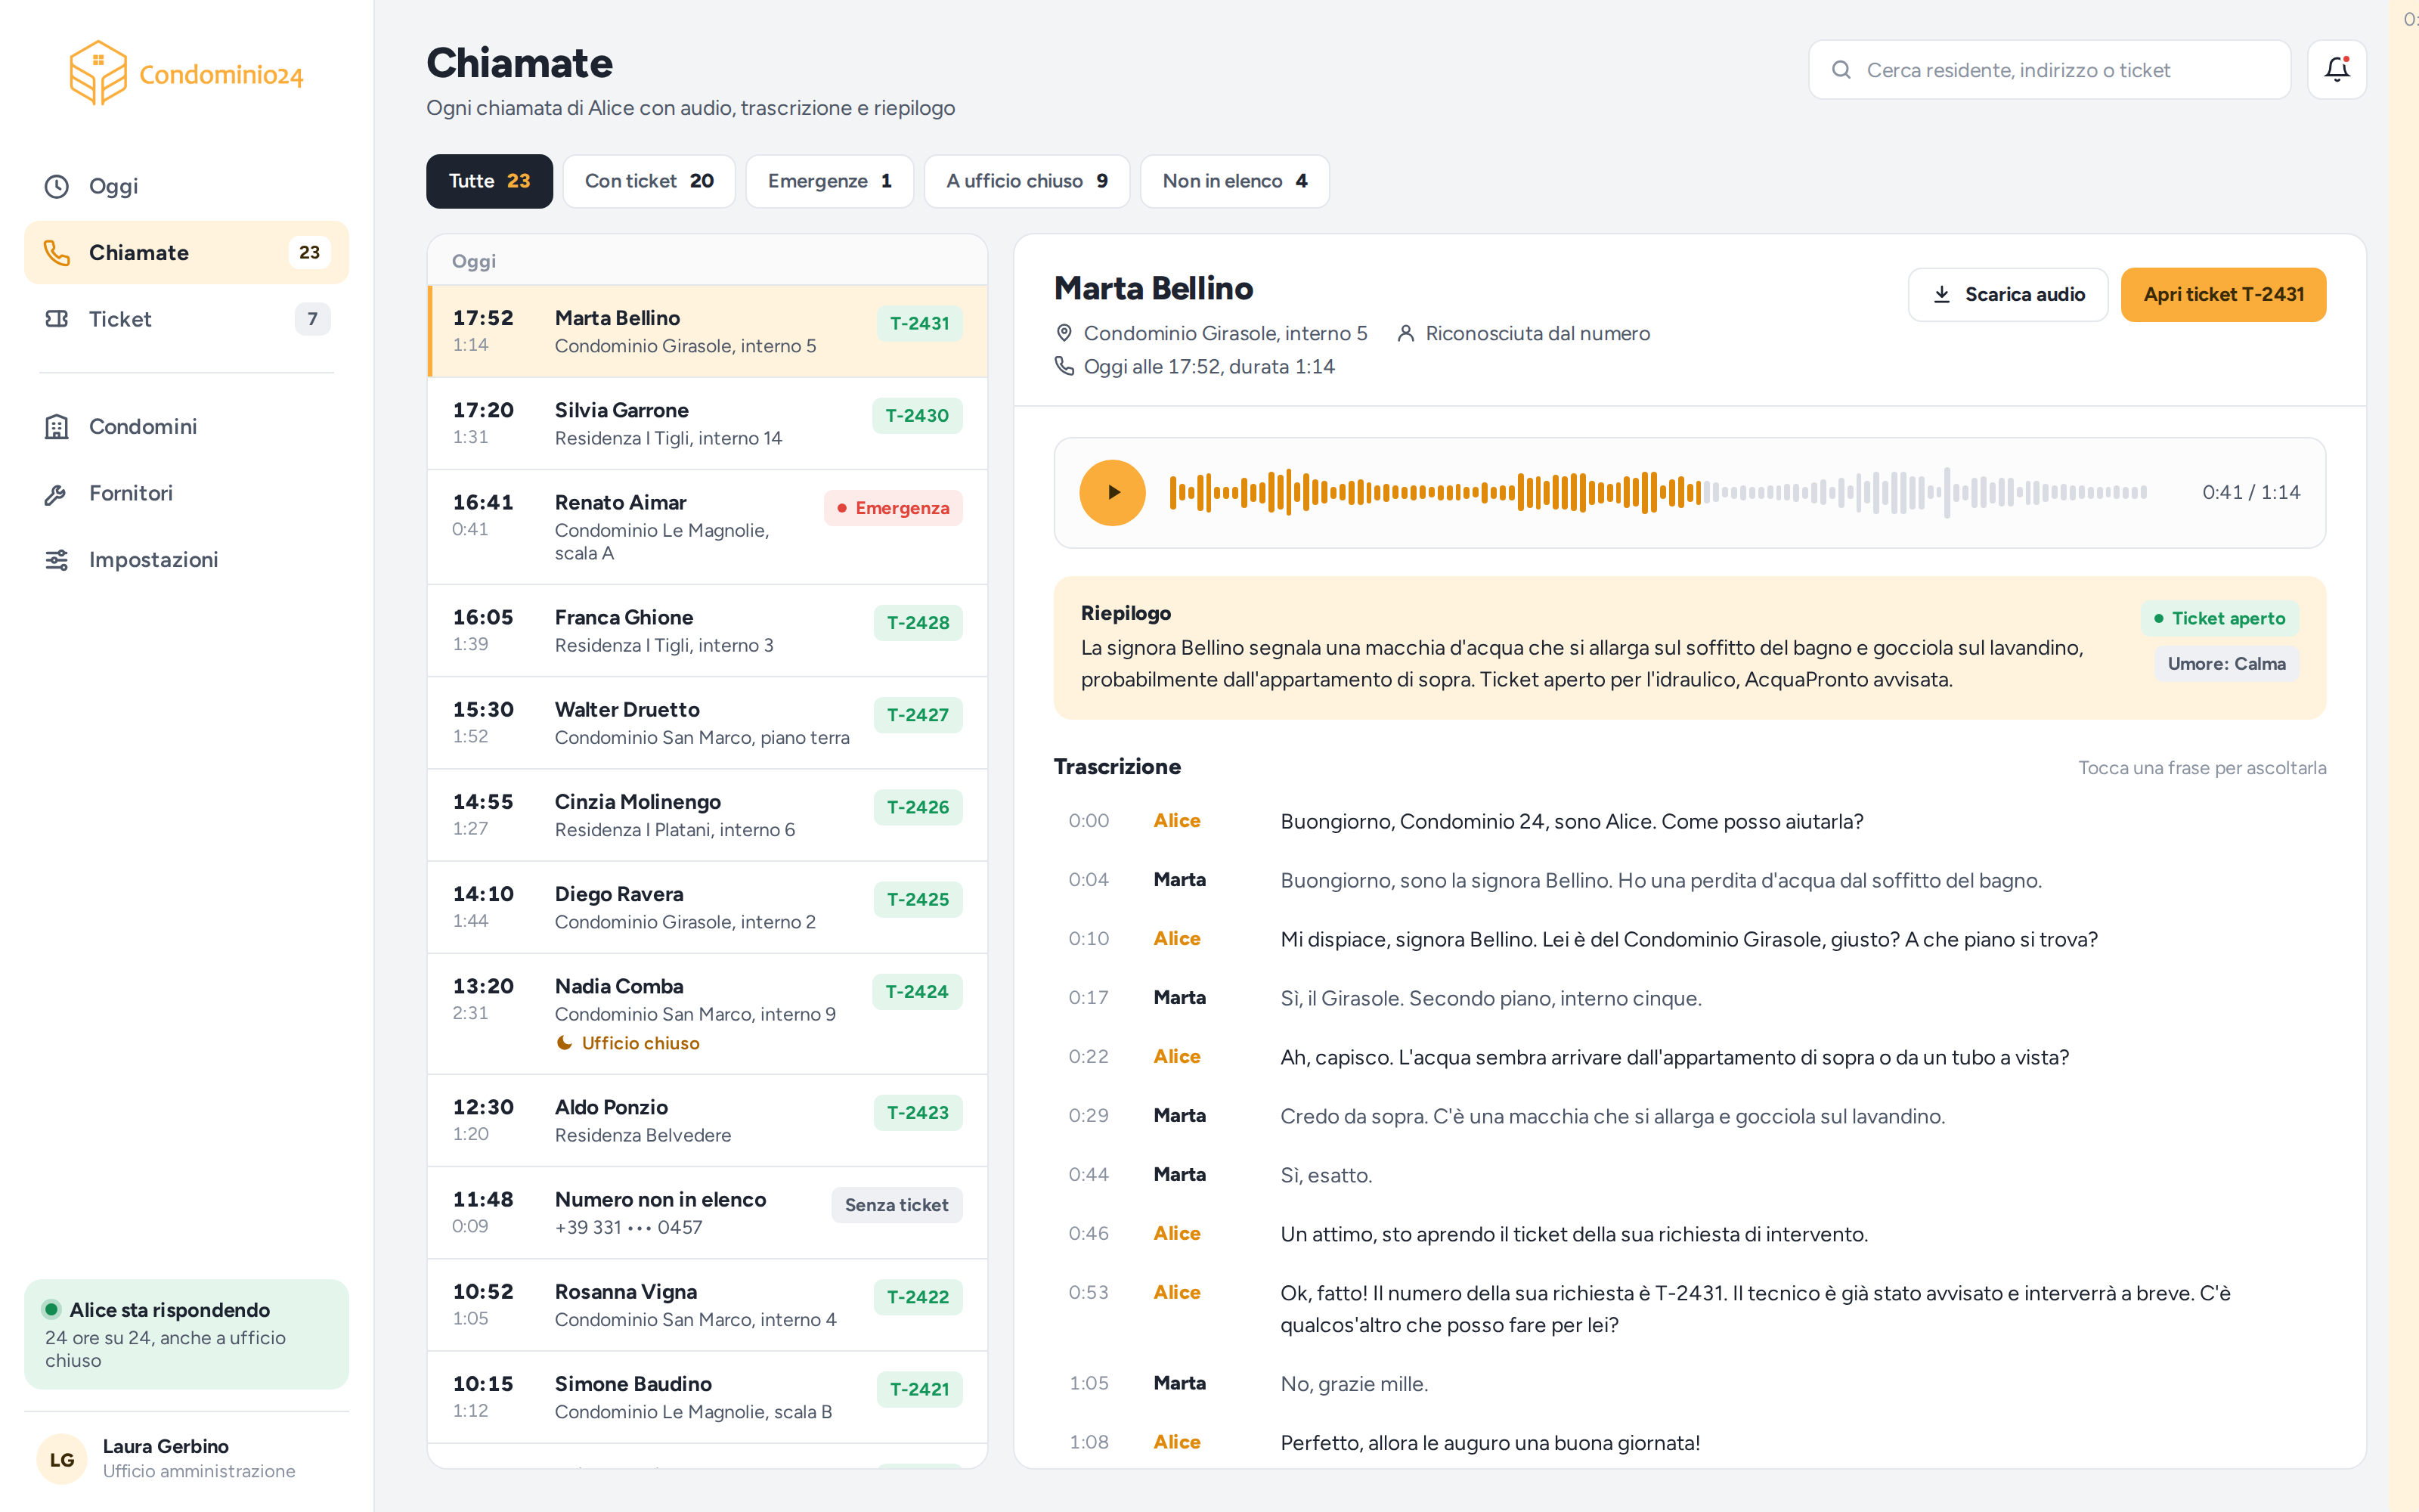Select the Franca Ghione call row
Image resolution: width=2419 pixels, height=1512 pixels.
coord(708,630)
